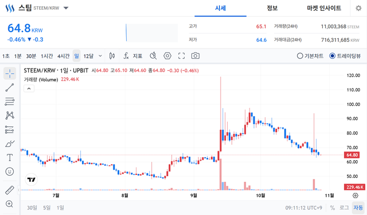Select the brush drawing tool
This screenshot has width=367, height=215.
(x=10, y=144)
